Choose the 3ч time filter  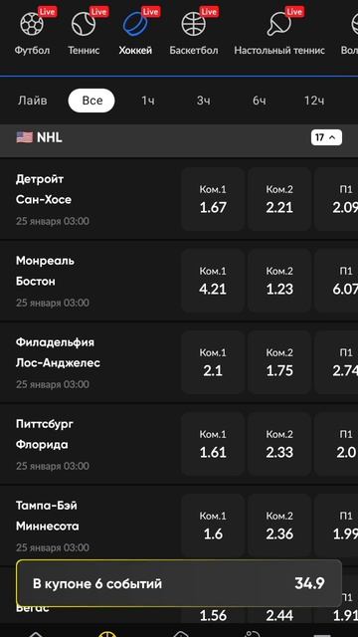tap(203, 101)
